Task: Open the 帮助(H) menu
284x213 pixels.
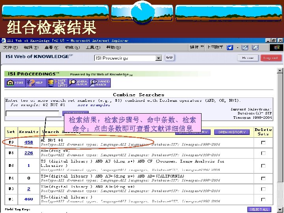Action: point(114,47)
